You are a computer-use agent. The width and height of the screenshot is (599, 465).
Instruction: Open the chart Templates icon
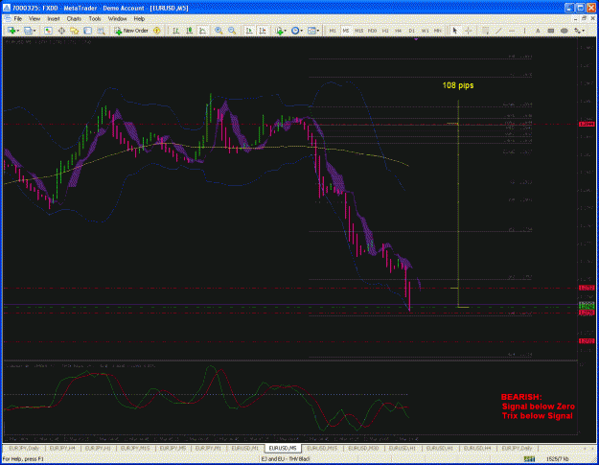point(311,31)
